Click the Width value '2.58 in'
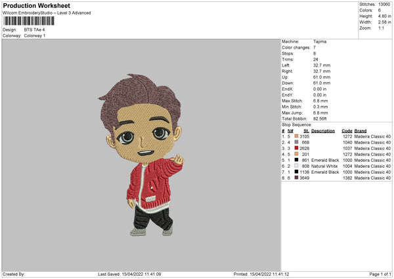Viewport: 394px width, 279px height. [384, 22]
